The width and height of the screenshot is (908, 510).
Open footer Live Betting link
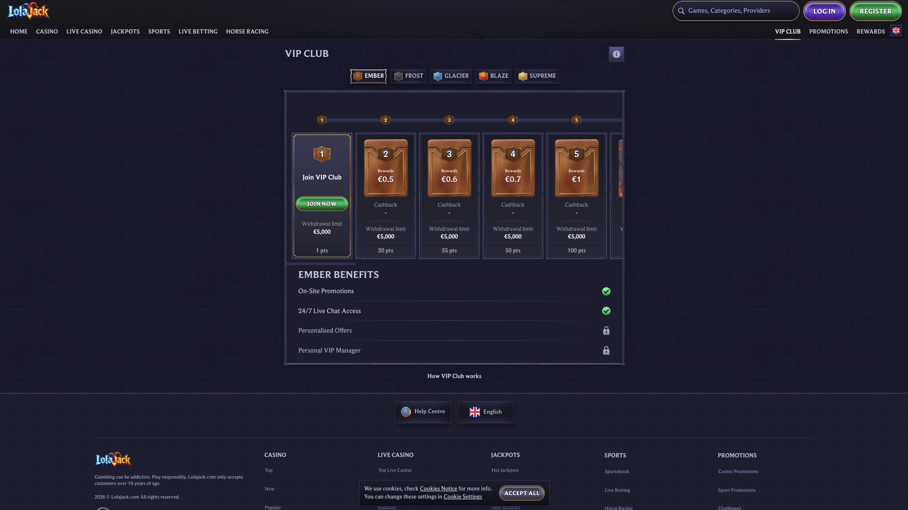tap(617, 490)
